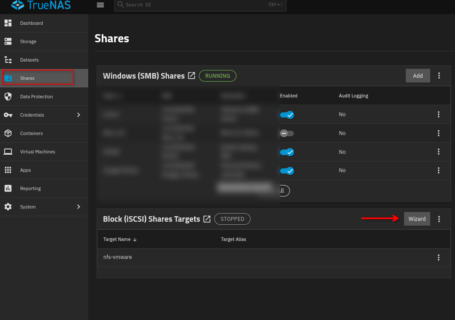455x320 pixels.
Task: Open the Virtual Machines page
Action: pyautogui.click(x=44, y=152)
